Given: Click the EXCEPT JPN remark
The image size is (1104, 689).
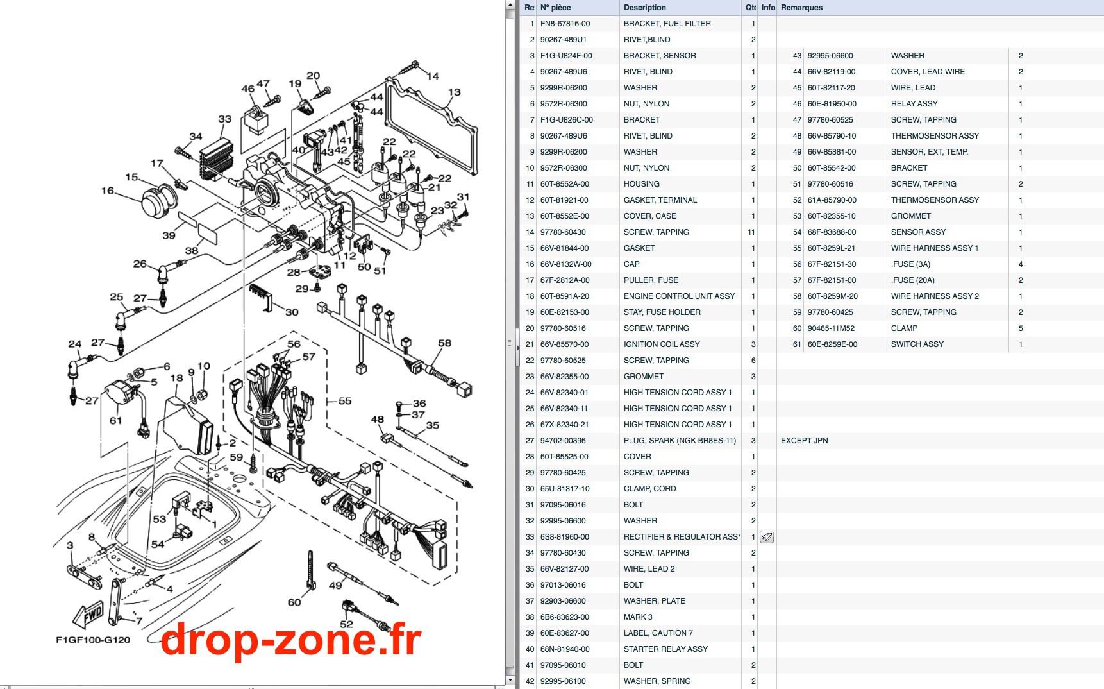Looking at the screenshot, I should click(804, 441).
